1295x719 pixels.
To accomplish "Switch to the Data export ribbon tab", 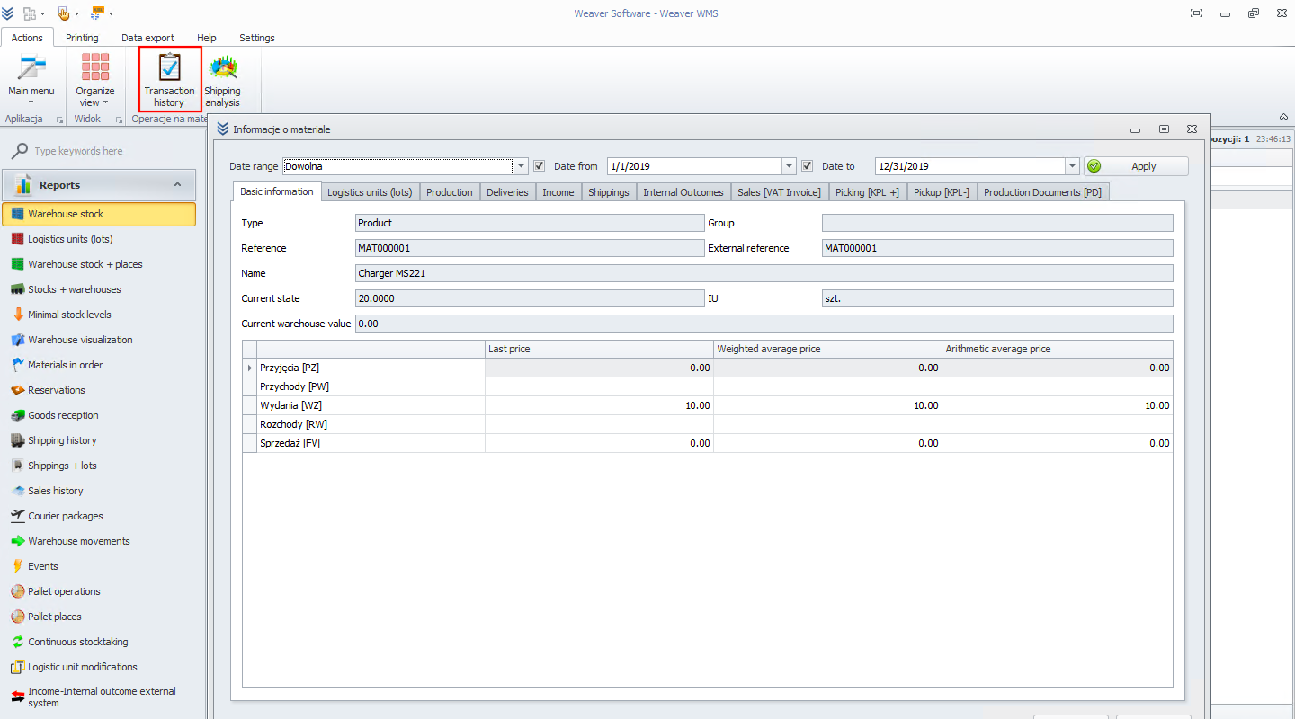I will pyautogui.click(x=148, y=38).
